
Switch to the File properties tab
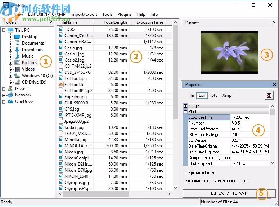click(x=190, y=95)
